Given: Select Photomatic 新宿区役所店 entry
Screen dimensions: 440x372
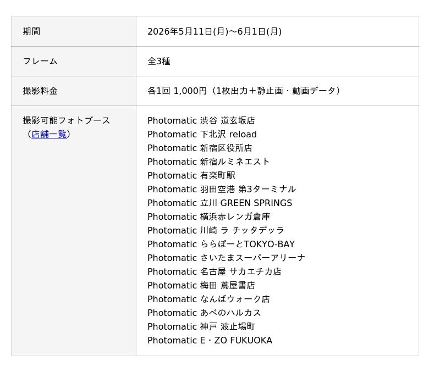Looking at the screenshot, I should pyautogui.click(x=200, y=148).
